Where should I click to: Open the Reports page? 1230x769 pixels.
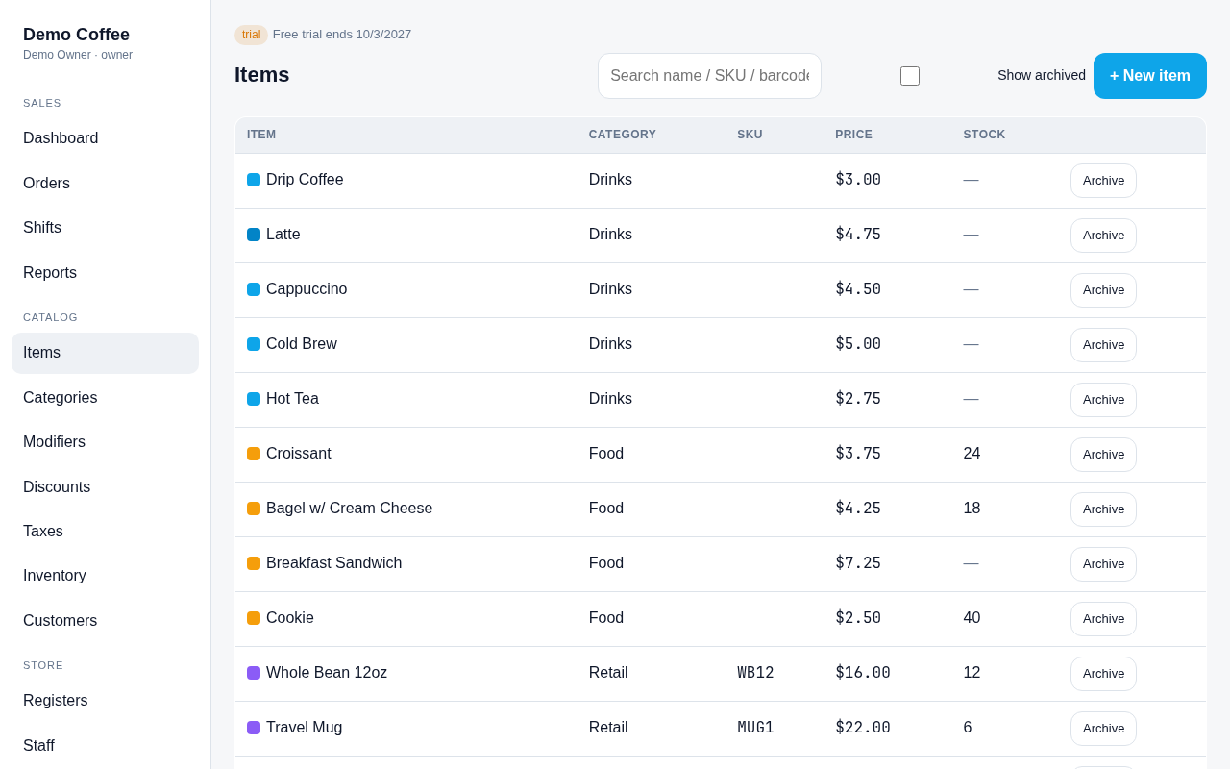pos(105,273)
